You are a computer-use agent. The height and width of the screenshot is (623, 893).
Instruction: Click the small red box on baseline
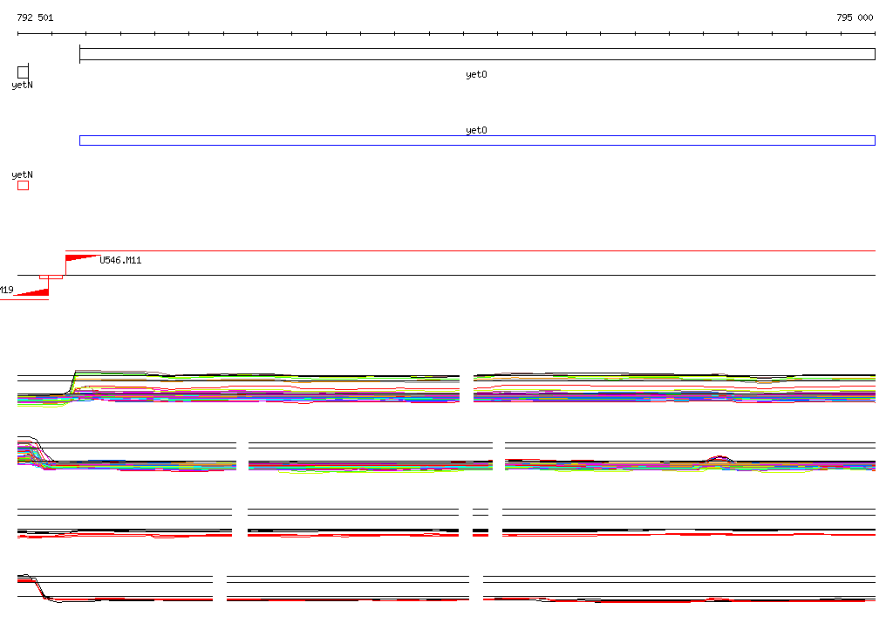click(x=51, y=277)
